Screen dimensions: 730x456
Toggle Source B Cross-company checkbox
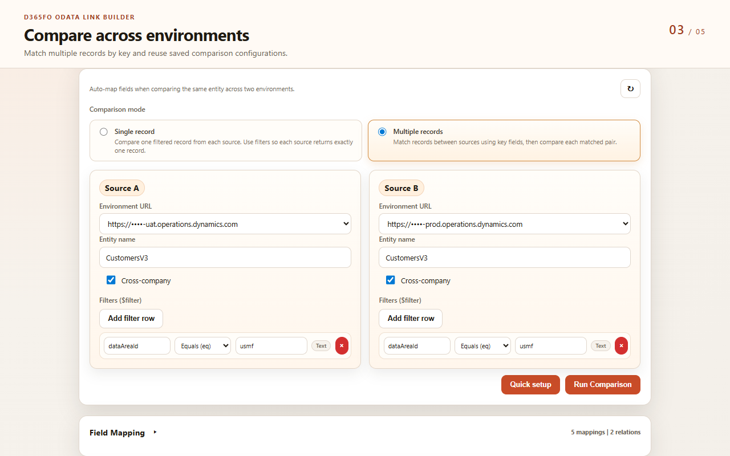pyautogui.click(x=391, y=280)
